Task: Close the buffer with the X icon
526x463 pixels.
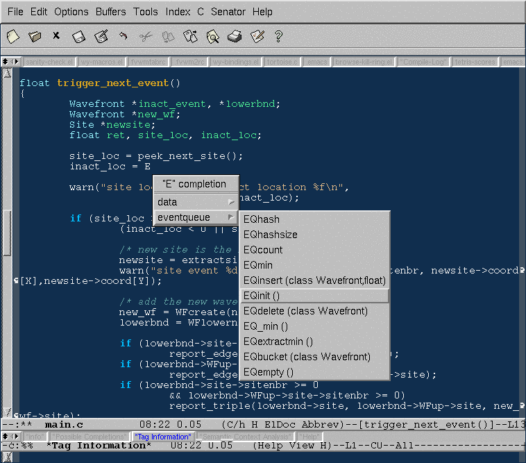Action: click(56, 35)
